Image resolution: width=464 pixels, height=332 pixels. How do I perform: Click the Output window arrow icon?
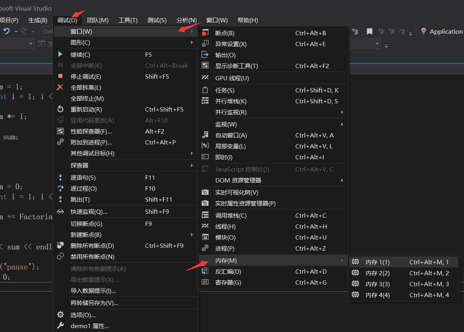[205, 55]
